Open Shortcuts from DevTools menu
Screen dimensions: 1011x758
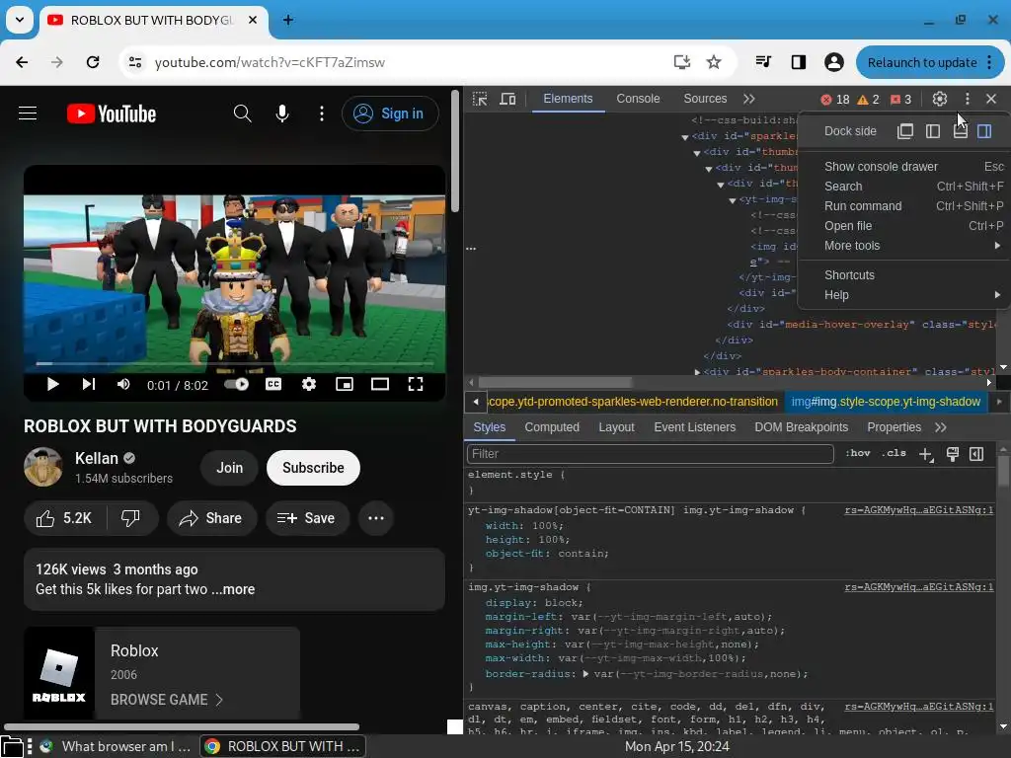coord(904,275)
